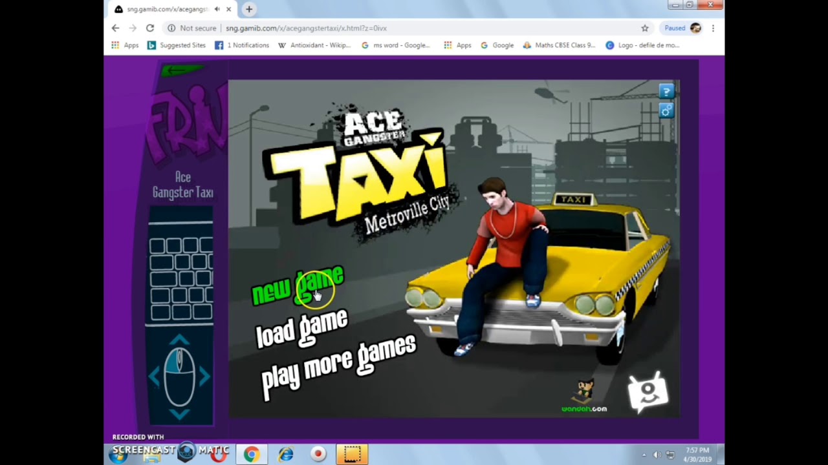Open the 1 Notifications Facebook bookmark
The width and height of the screenshot is (828, 465).
tap(242, 45)
